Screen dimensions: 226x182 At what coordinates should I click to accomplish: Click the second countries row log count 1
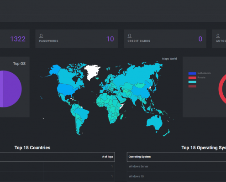click(x=112, y=177)
